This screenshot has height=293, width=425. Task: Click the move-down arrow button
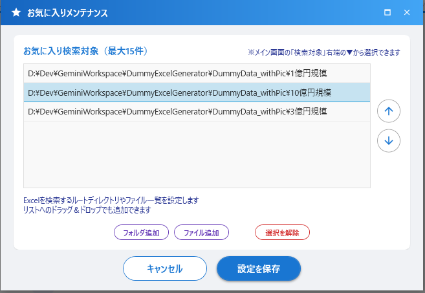click(x=388, y=140)
